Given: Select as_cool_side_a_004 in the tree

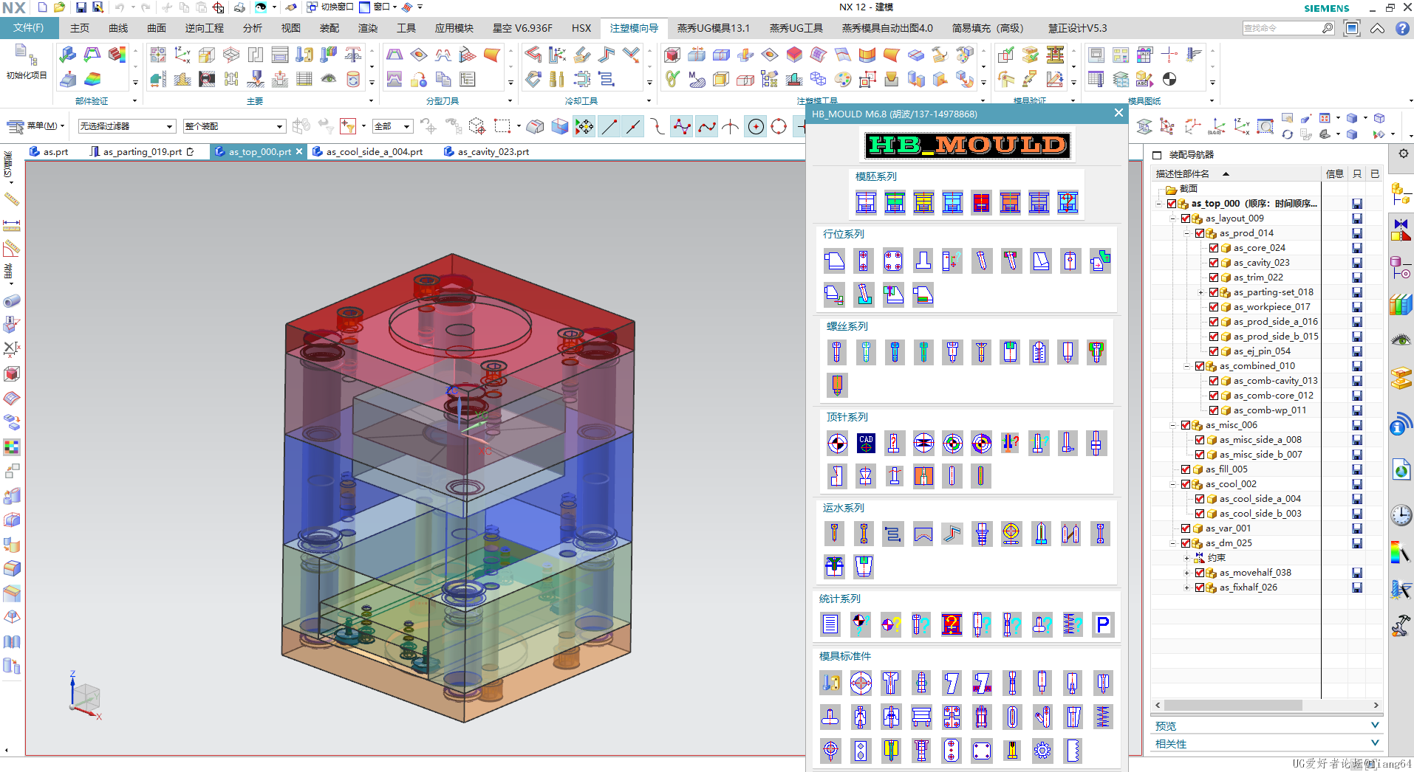Looking at the screenshot, I should [1260, 499].
